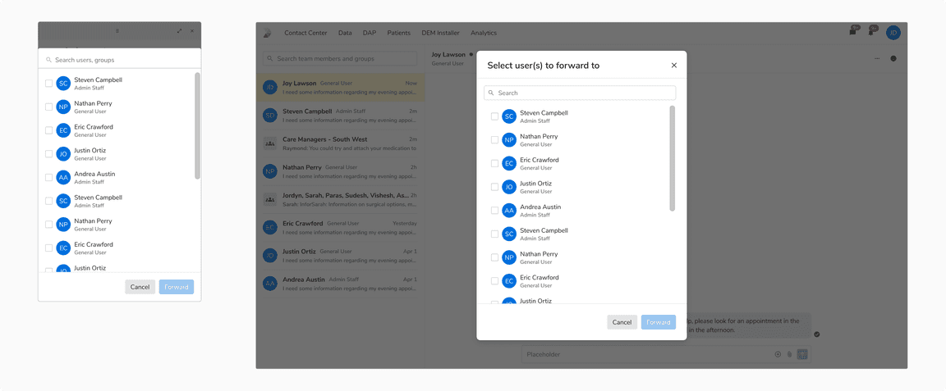Click the magnifier icon in forward dialog search
Screen dimensions: 946x391
coord(492,93)
